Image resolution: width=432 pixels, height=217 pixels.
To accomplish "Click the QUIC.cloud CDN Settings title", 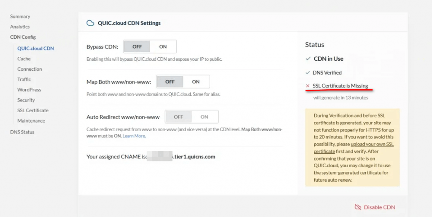I will click(129, 23).
